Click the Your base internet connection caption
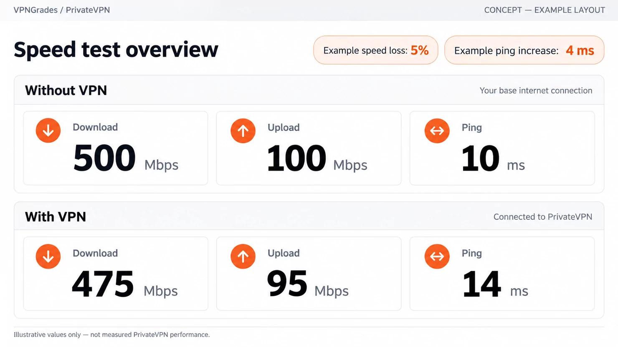 [x=536, y=91]
